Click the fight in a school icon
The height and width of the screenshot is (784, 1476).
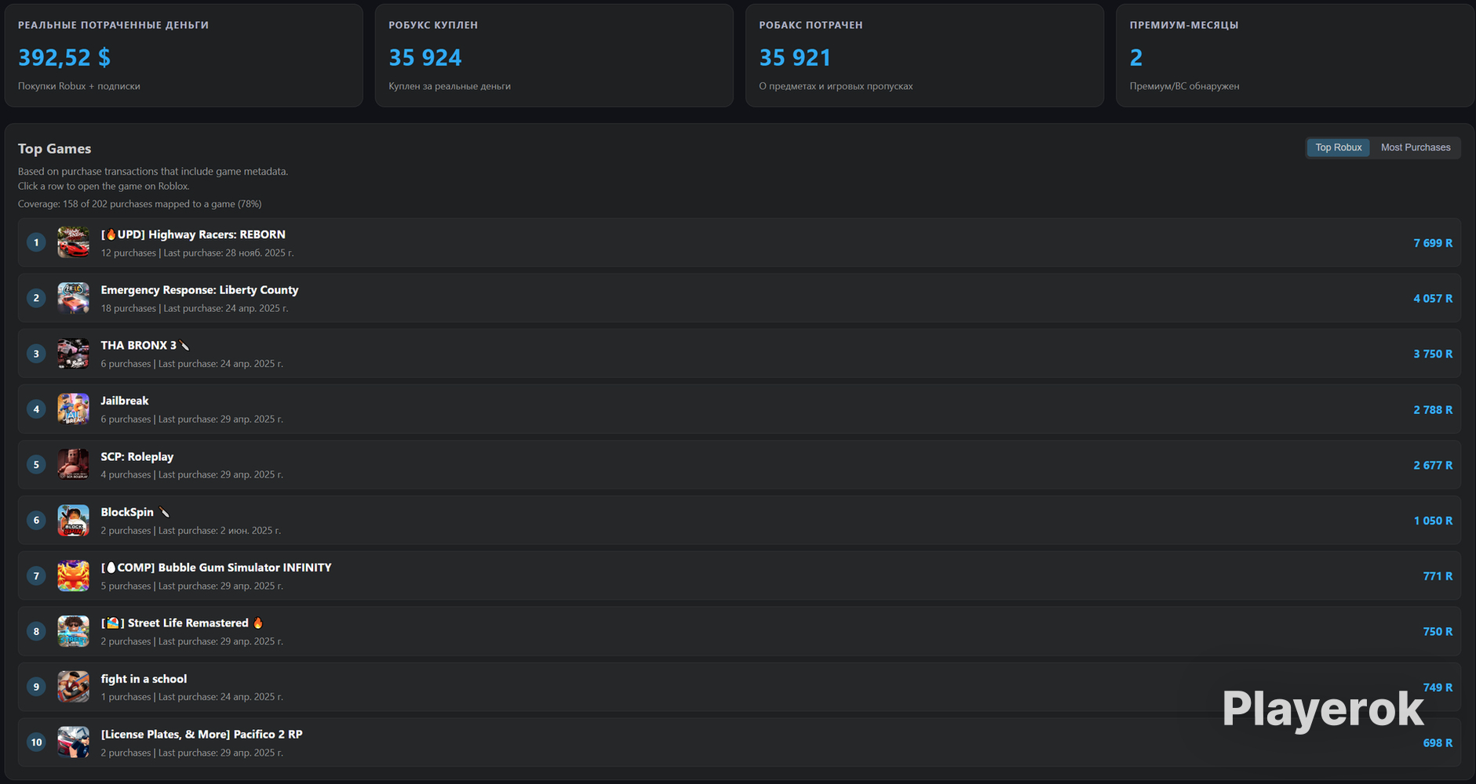pyautogui.click(x=73, y=687)
